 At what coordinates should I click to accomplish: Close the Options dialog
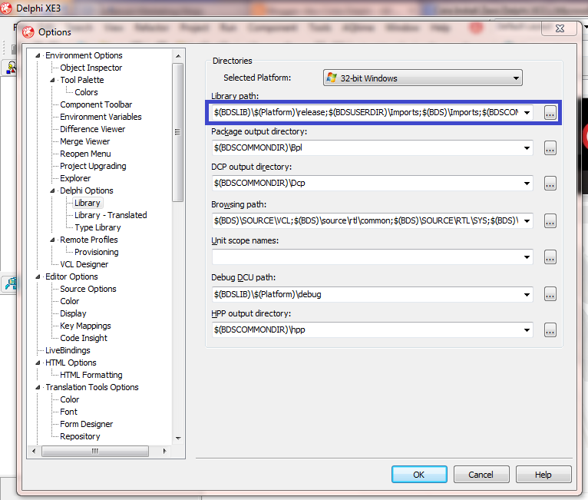point(560,28)
